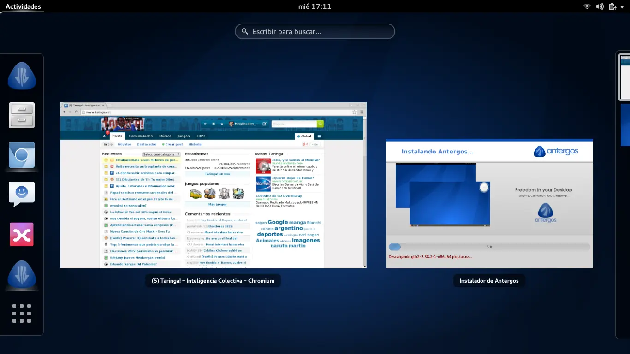Image resolution: width=630 pixels, height=354 pixels.
Task: Click the installer's 6 % progress bar
Action: click(489, 247)
